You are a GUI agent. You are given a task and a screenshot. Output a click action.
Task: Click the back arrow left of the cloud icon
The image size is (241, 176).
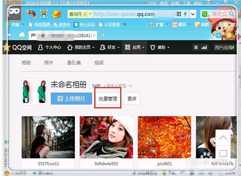[x=10, y=35]
